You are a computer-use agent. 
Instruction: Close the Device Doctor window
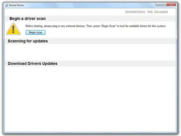(x=171, y=4)
